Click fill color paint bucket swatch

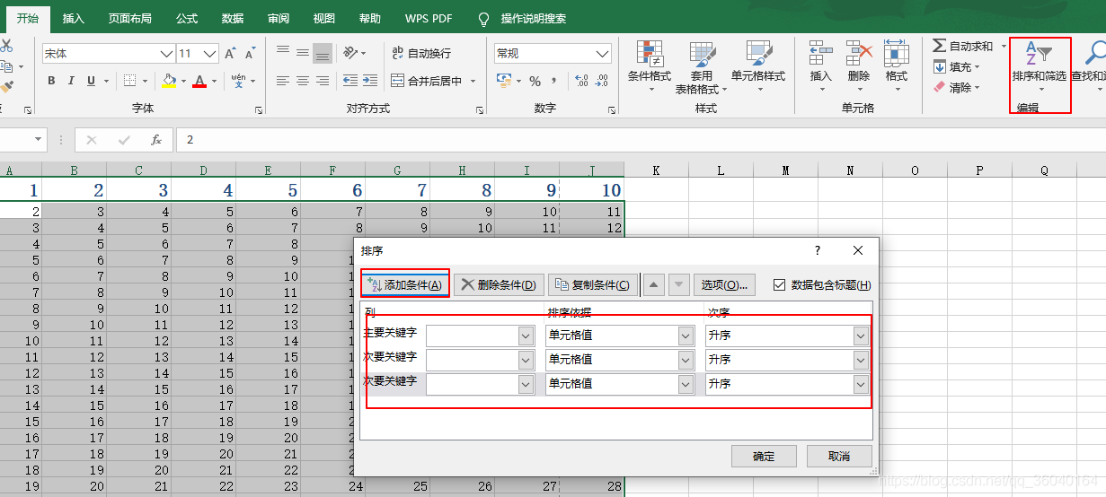click(x=169, y=81)
